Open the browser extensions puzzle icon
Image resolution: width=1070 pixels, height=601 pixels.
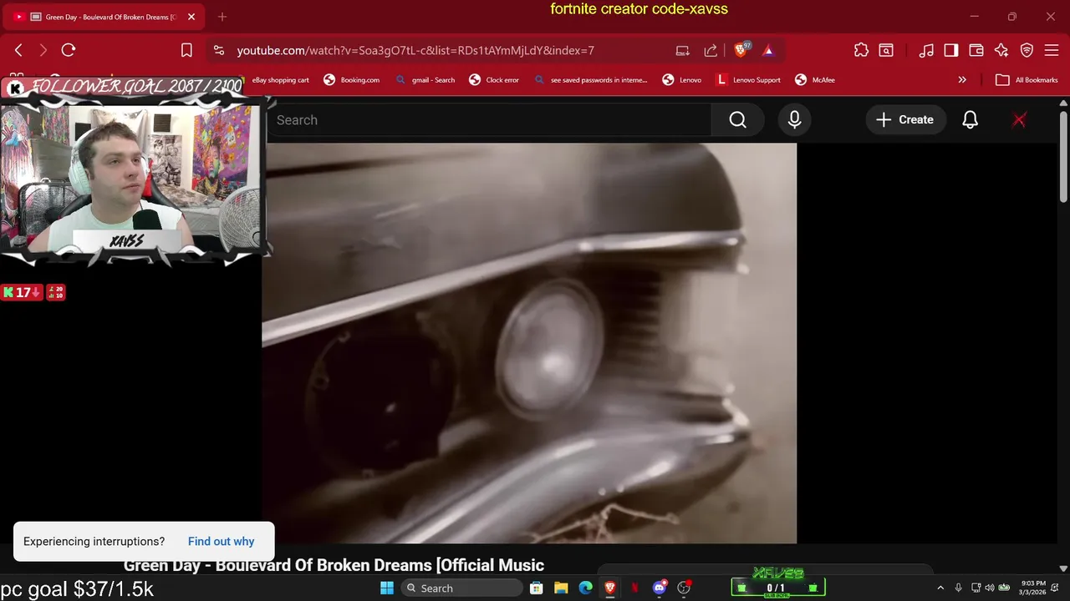pyautogui.click(x=861, y=50)
